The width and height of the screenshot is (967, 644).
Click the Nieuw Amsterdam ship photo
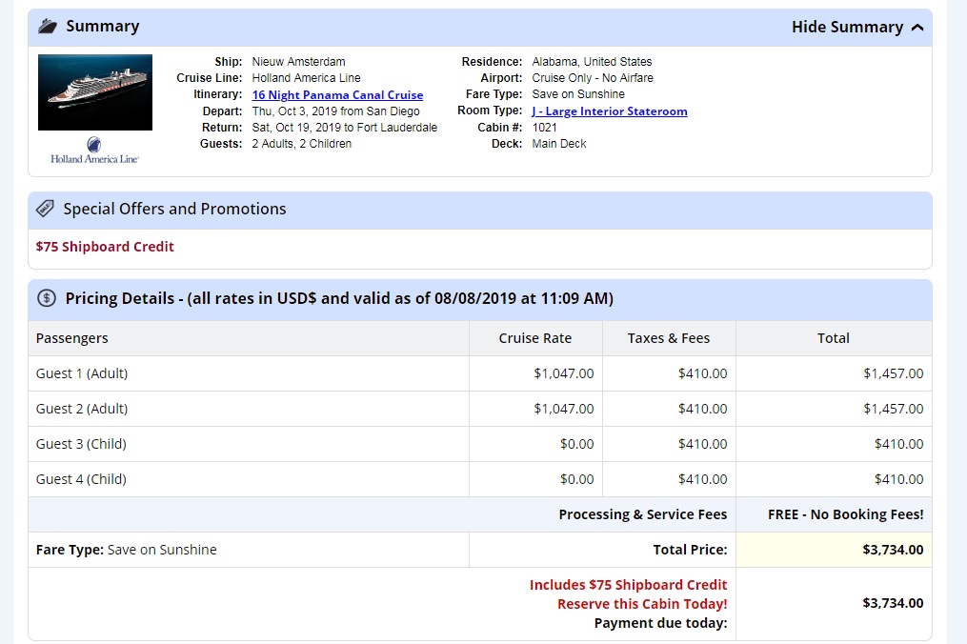(95, 92)
